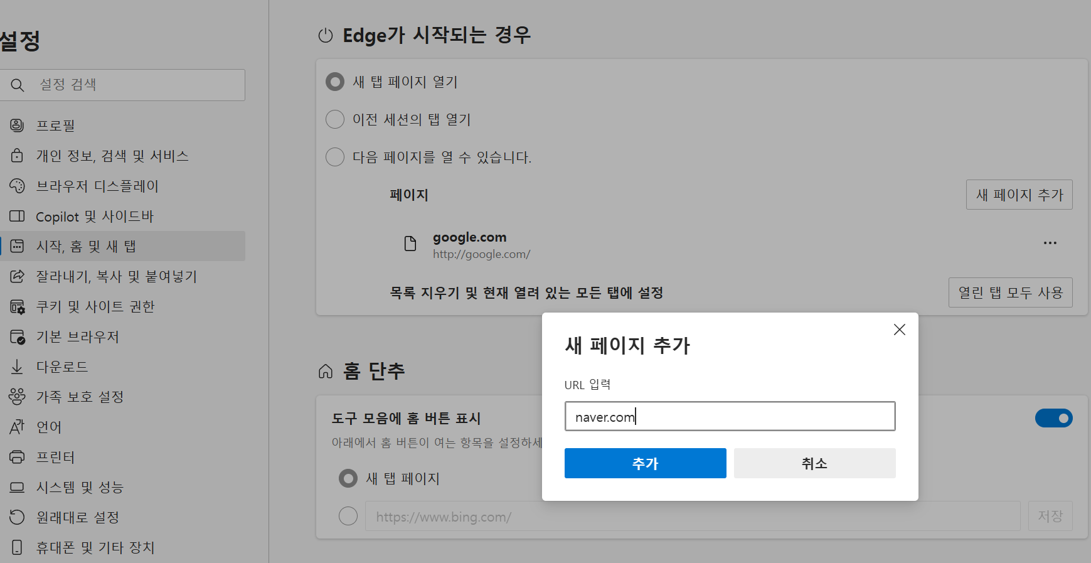Click the blue 추가 button in dialog
This screenshot has width=1091, height=563.
[646, 463]
